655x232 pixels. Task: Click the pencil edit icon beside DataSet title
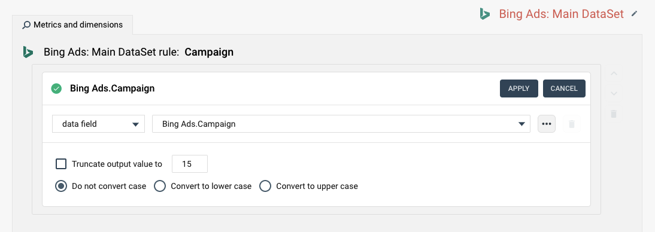pos(635,14)
